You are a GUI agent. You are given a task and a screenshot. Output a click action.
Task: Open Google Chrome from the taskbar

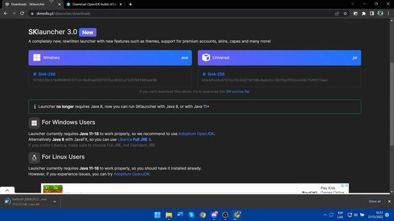[203, 215]
